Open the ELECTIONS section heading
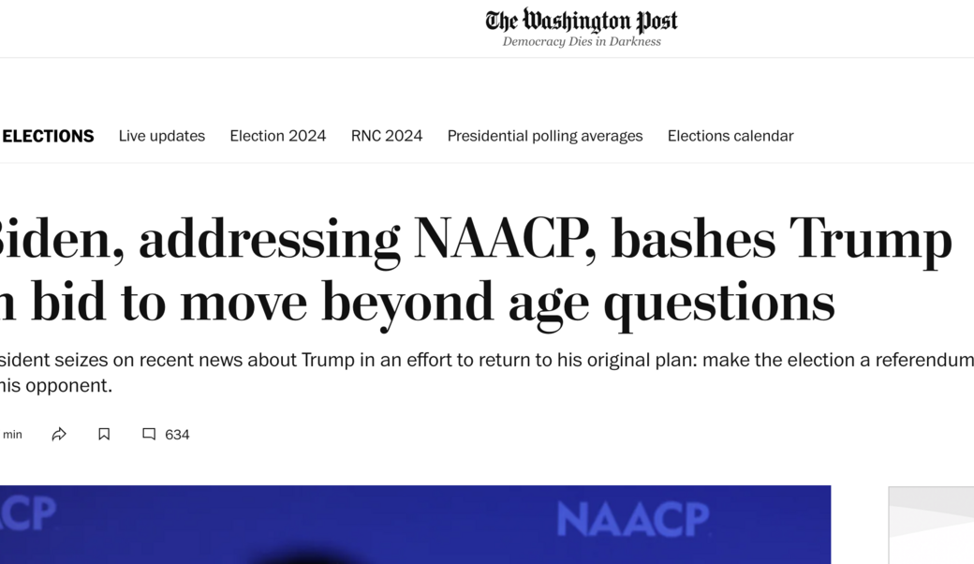974x564 pixels. [x=48, y=136]
